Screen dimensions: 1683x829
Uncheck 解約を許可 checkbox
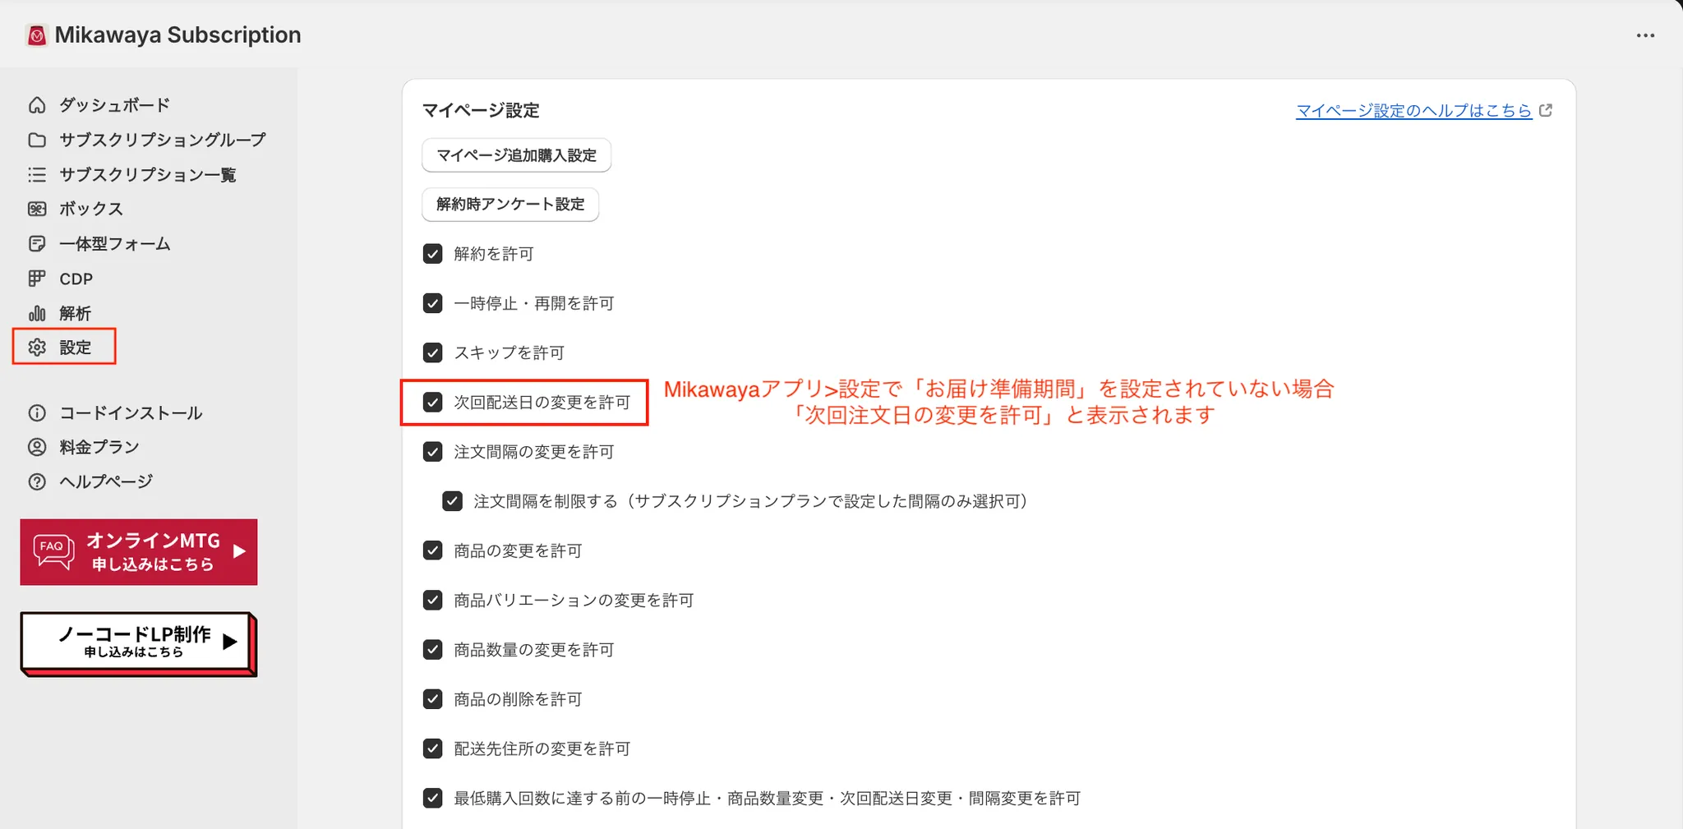[433, 254]
